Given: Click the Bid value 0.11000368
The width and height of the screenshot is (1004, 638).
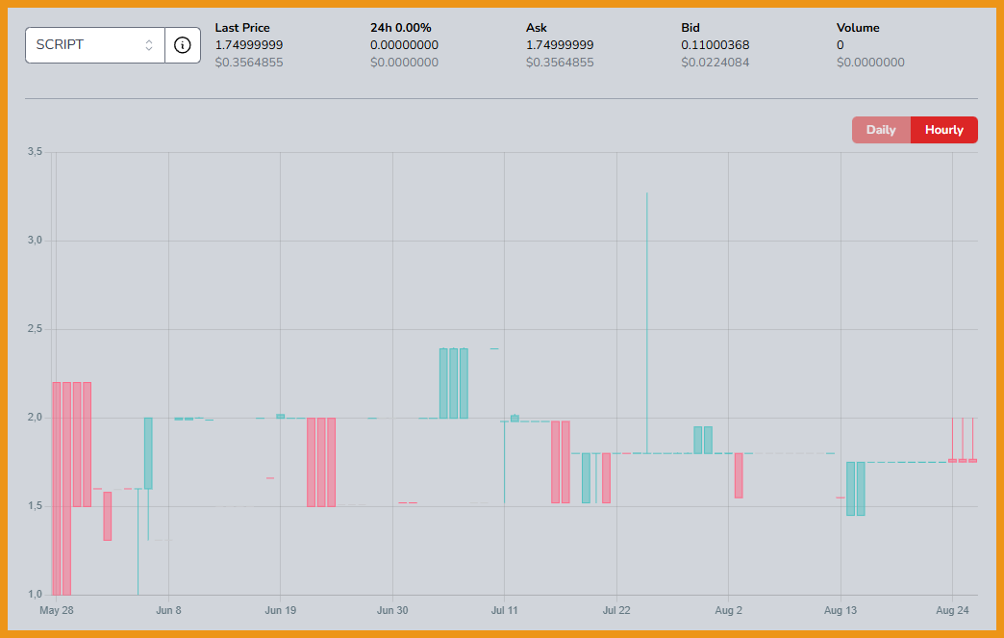Looking at the screenshot, I should click(x=715, y=45).
